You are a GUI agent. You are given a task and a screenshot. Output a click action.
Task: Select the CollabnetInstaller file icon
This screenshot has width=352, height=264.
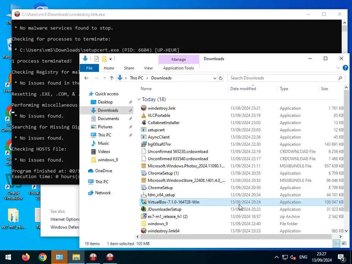[x=144, y=122]
